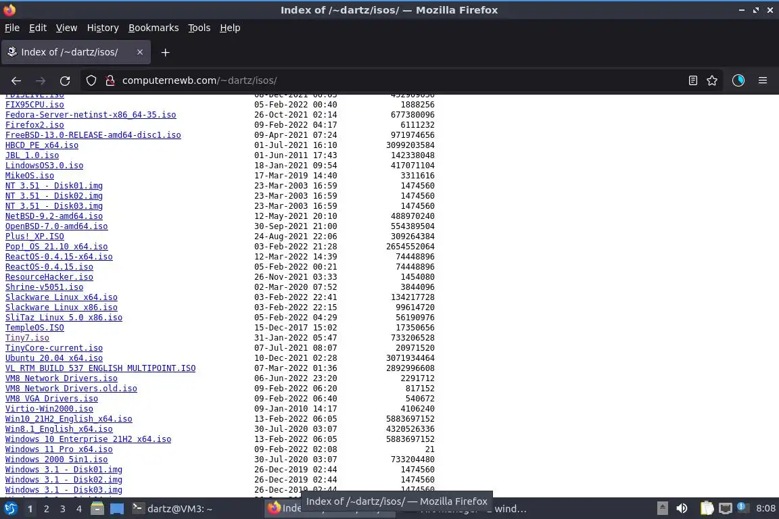Open the File menu

(12, 28)
